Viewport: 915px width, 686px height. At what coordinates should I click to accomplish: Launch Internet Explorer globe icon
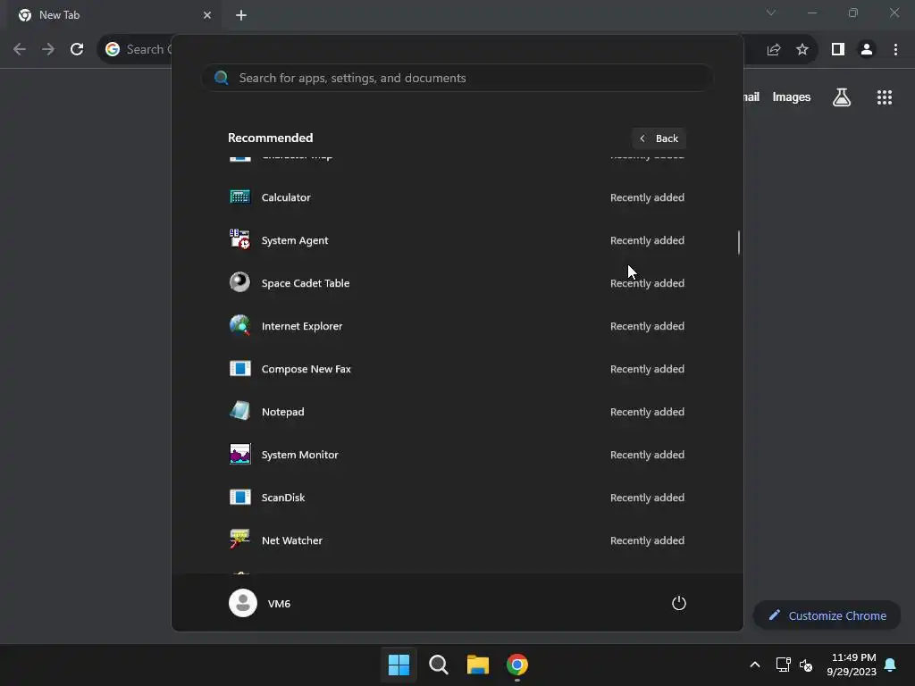tap(239, 325)
